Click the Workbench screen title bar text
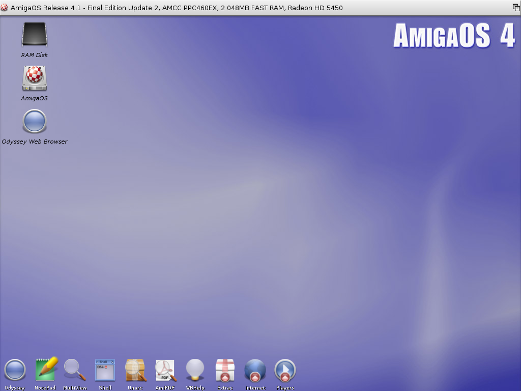This screenshot has height=391, width=521. (177, 8)
